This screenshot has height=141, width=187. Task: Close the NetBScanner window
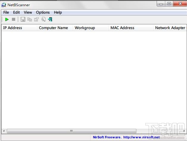[180, 4]
